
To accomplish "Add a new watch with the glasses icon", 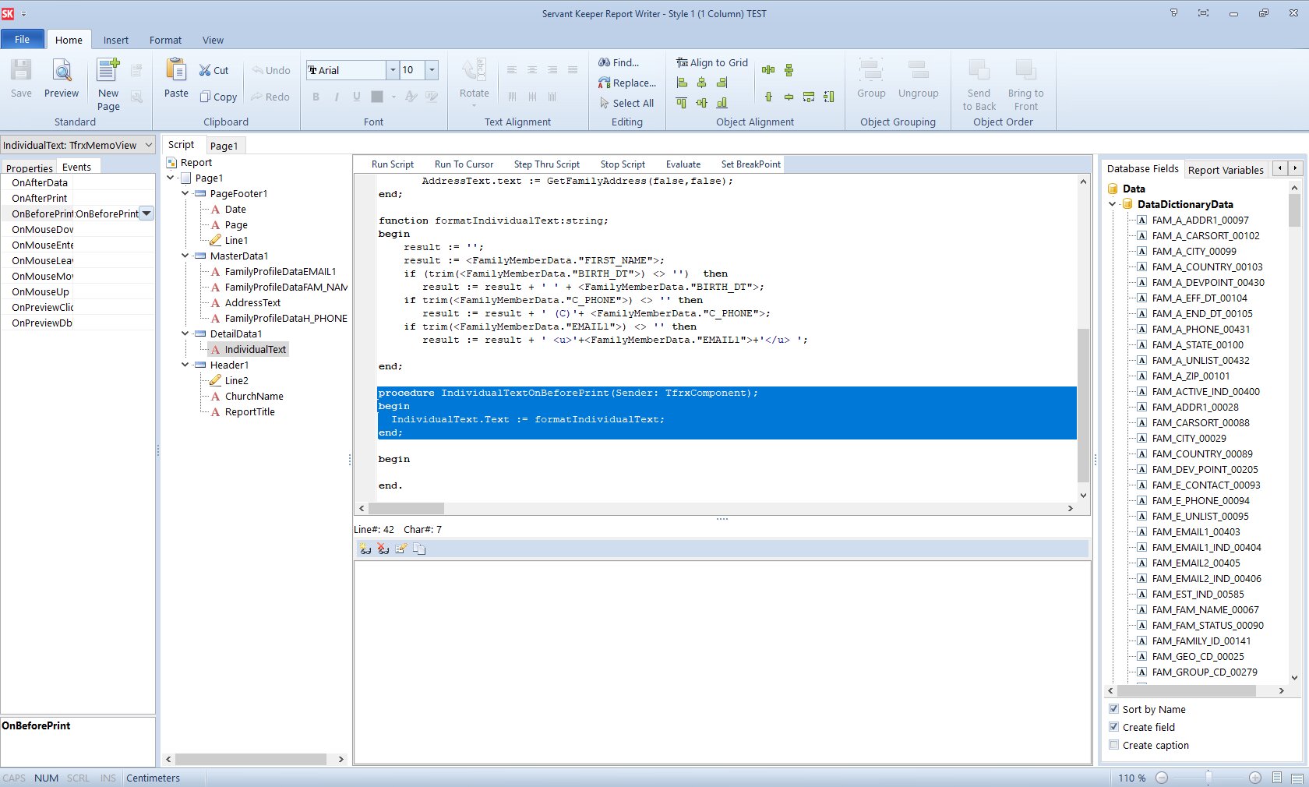I will (365, 549).
